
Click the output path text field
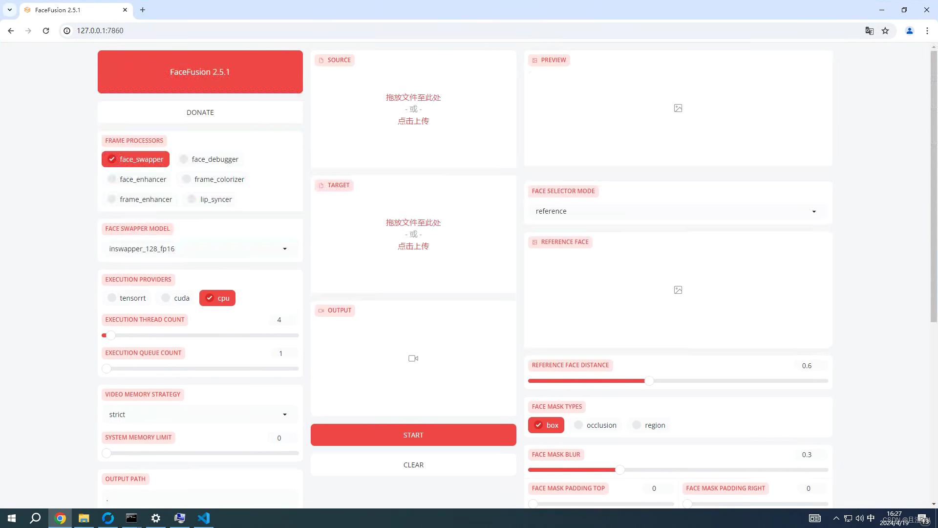pos(200,499)
